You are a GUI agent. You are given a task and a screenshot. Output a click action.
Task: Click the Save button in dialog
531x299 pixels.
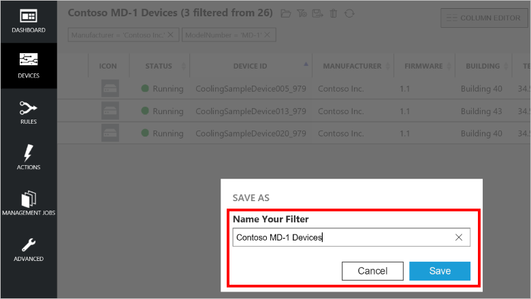440,271
